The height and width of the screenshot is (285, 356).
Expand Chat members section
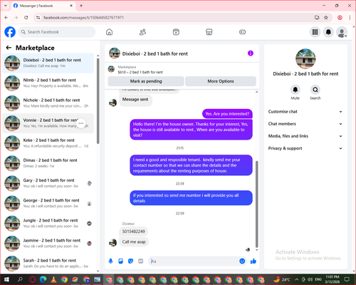(305, 124)
